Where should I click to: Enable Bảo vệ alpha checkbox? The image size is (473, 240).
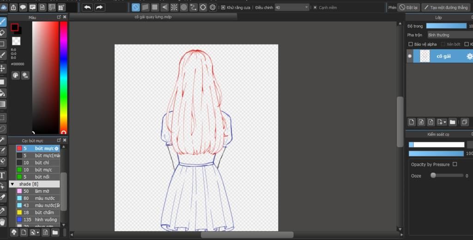tap(410, 44)
